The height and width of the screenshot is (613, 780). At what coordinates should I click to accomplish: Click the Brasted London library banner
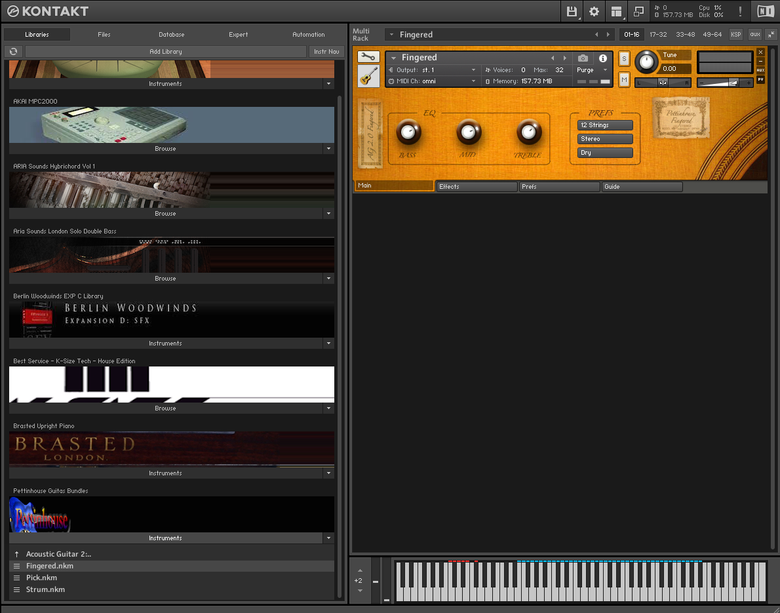click(172, 449)
